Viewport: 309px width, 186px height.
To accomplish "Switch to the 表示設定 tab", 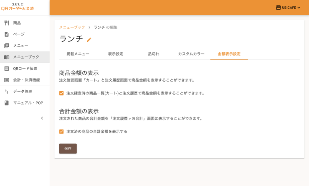I will tap(116, 54).
